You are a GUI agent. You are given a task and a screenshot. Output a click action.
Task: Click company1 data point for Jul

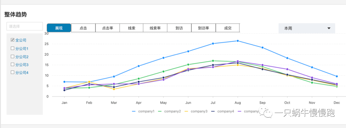pos(213,43)
